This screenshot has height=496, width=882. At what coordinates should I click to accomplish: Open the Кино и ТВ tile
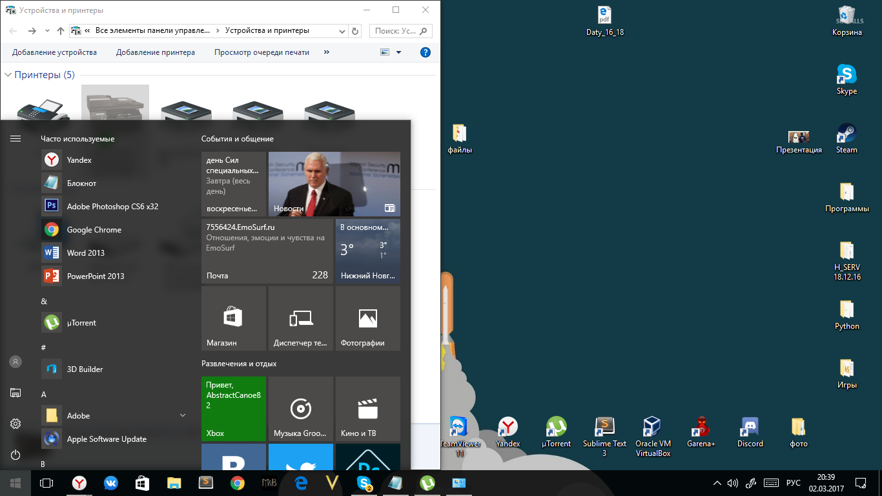click(368, 409)
